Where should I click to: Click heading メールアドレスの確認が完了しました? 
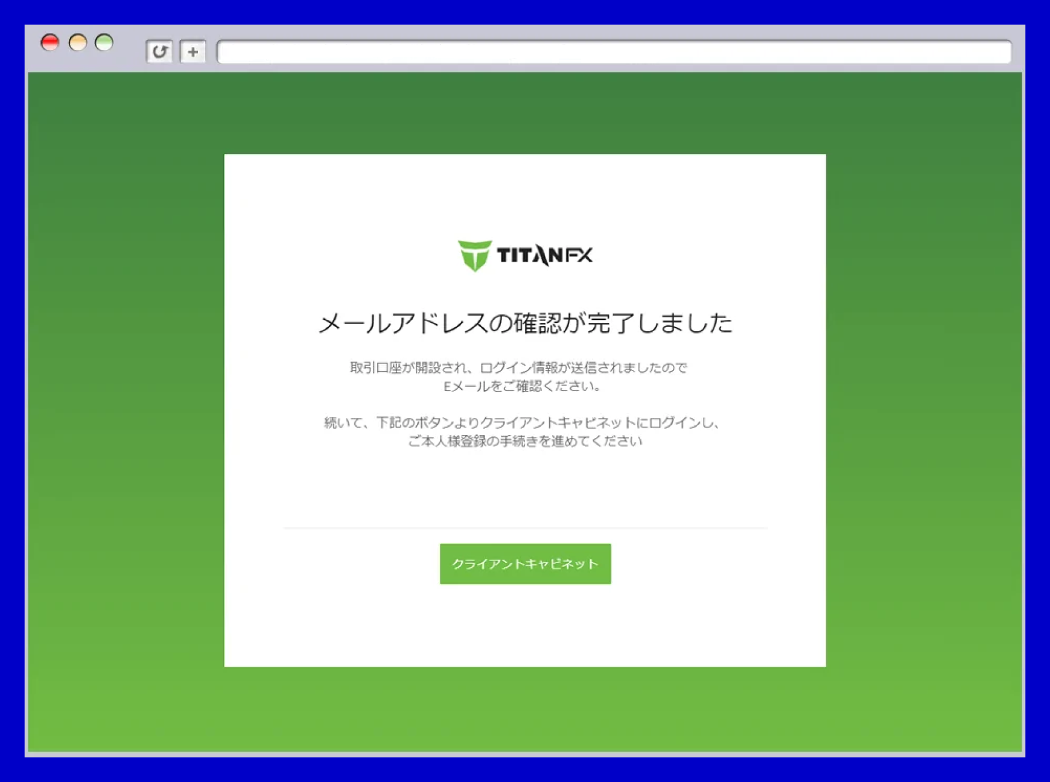coord(525,323)
